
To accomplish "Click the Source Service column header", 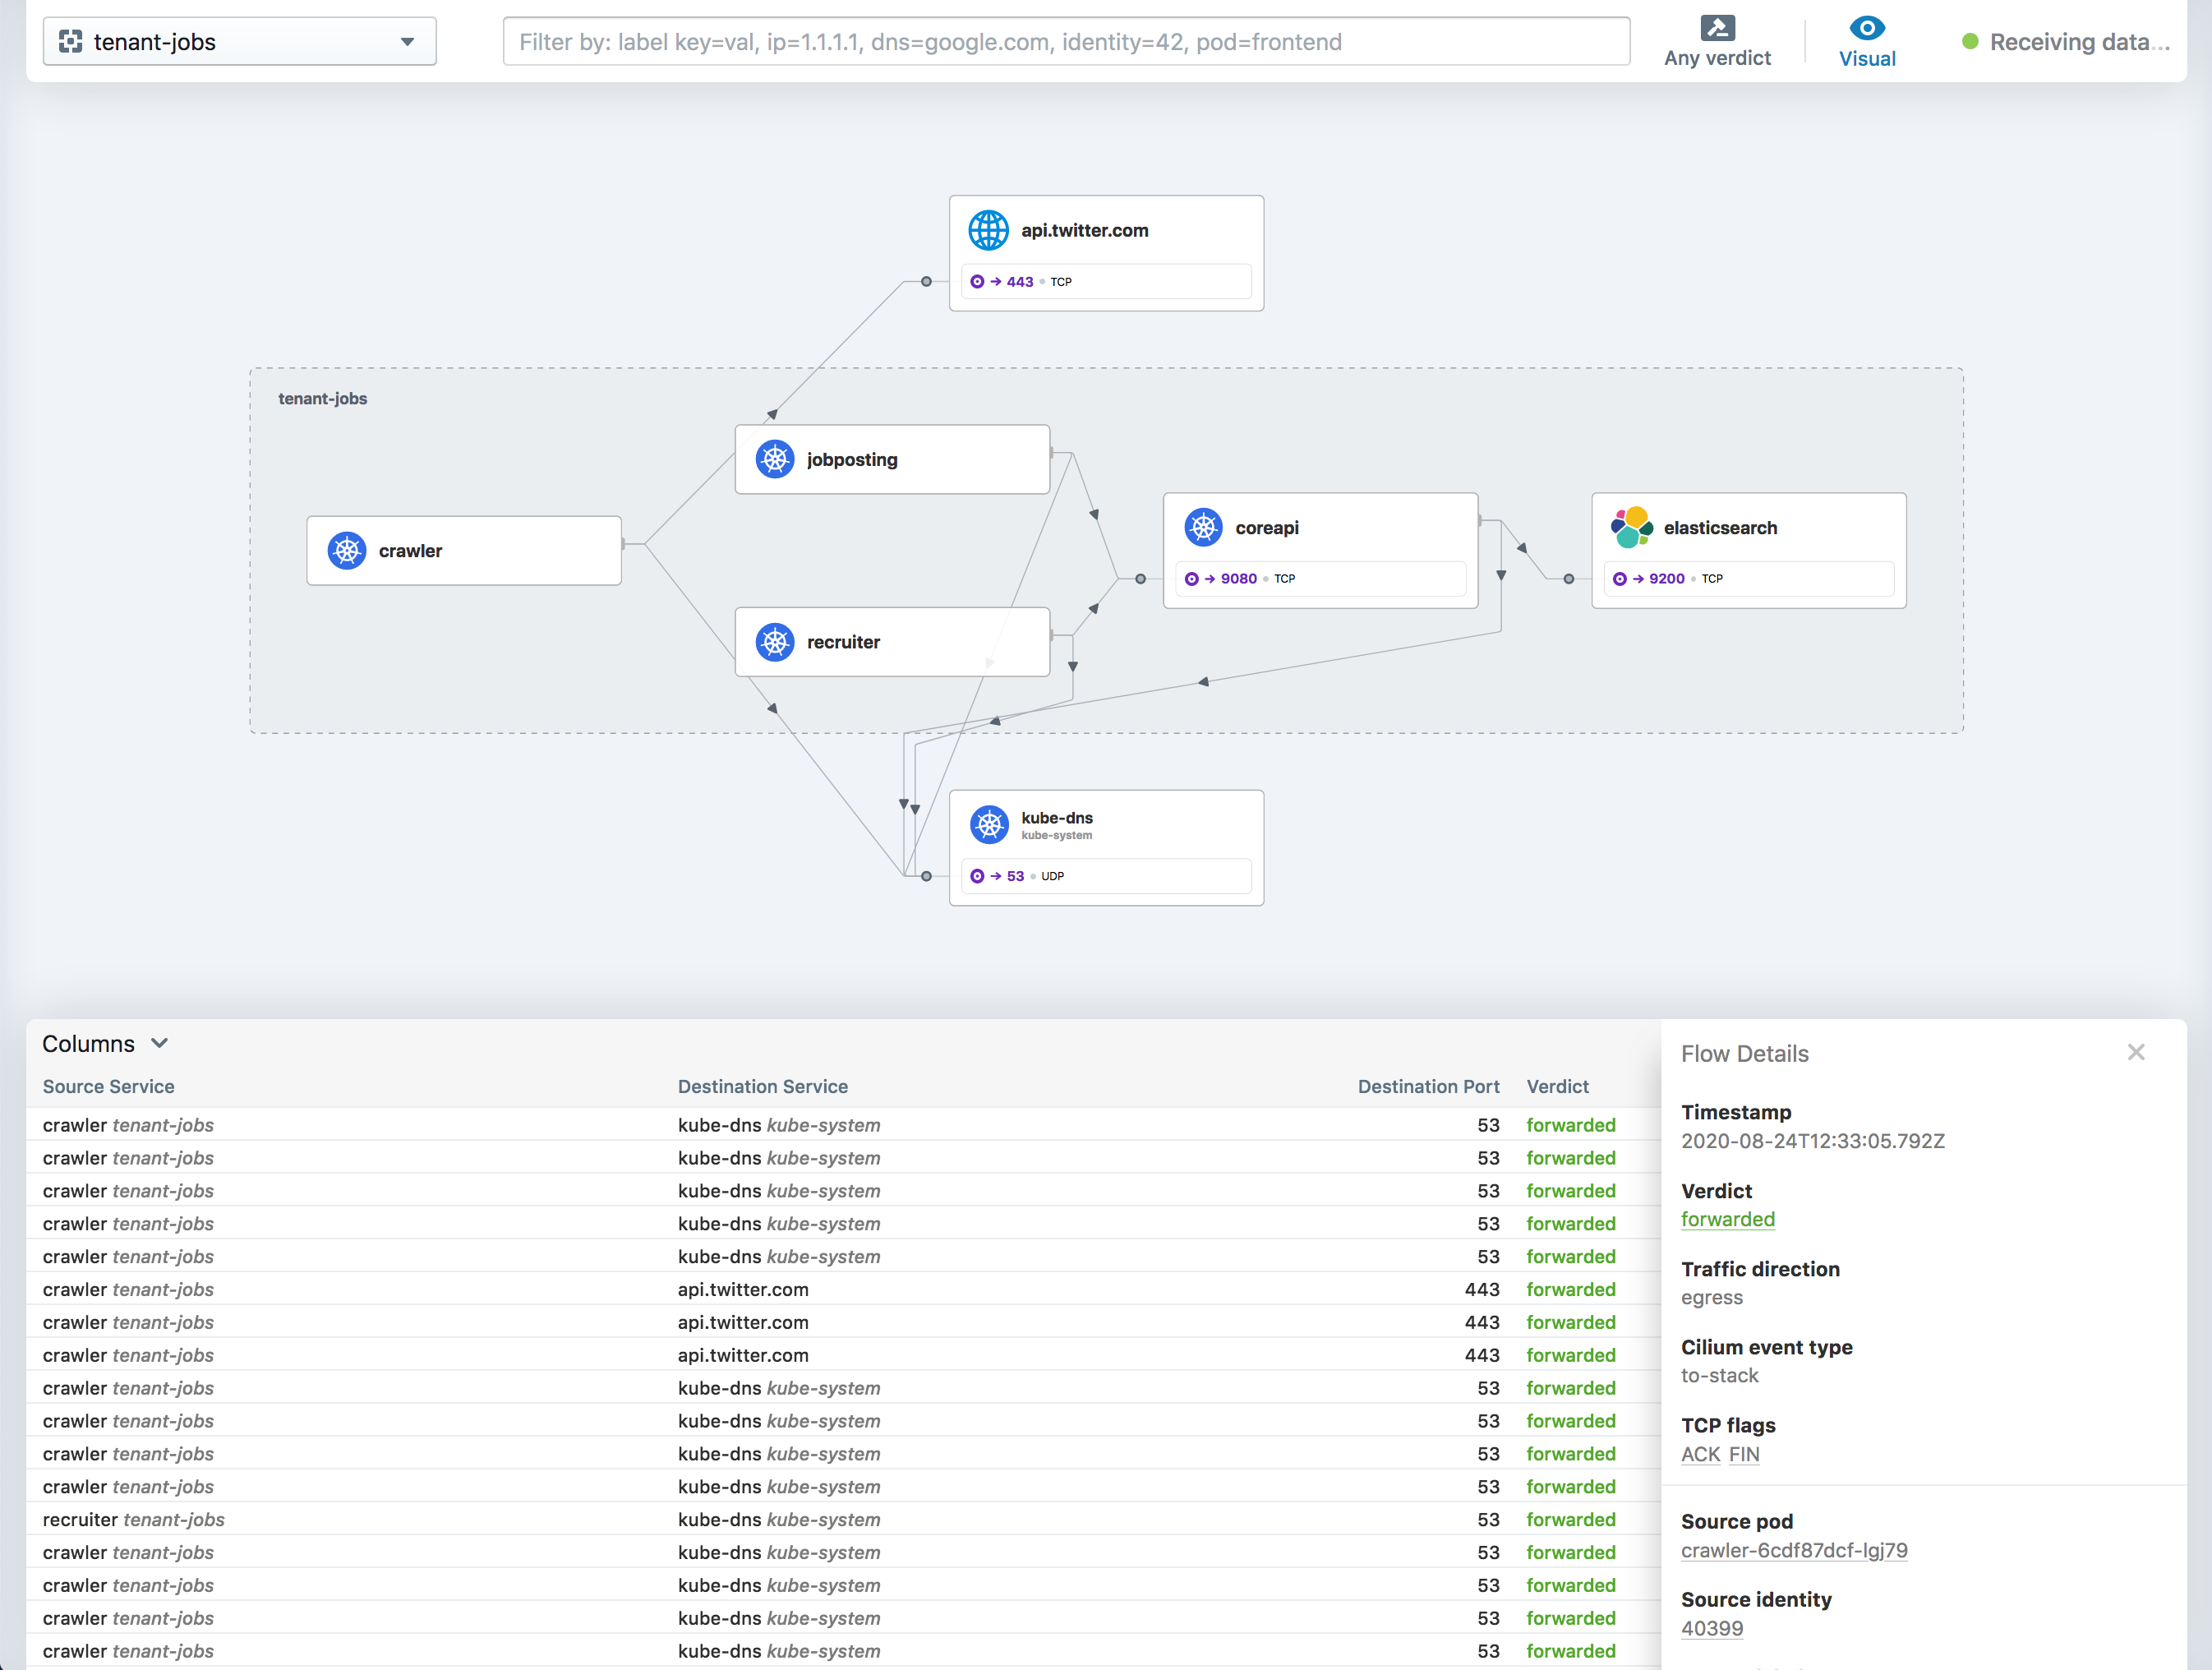I will click(x=108, y=1086).
